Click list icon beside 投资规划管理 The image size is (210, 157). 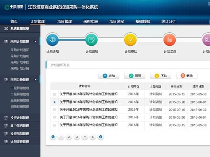(x=6, y=134)
